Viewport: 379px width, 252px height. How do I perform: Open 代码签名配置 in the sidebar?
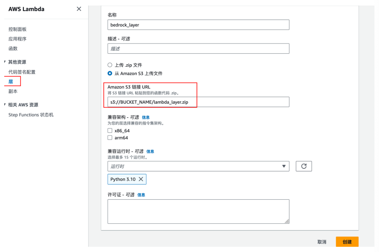click(x=22, y=72)
